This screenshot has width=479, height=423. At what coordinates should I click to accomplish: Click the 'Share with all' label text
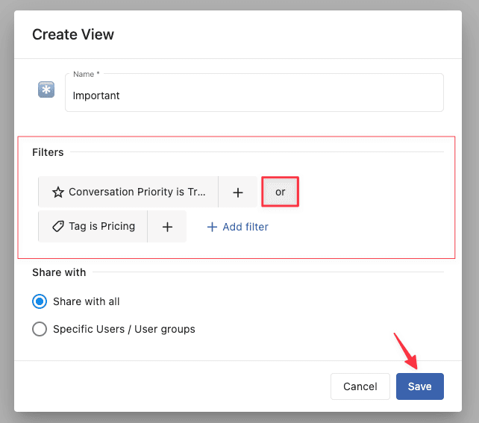[86, 301]
